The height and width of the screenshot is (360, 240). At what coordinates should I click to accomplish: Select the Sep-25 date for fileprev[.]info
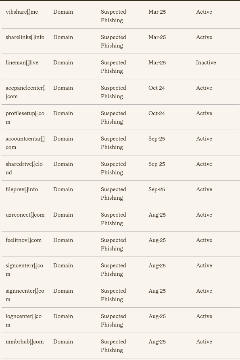[157, 189]
